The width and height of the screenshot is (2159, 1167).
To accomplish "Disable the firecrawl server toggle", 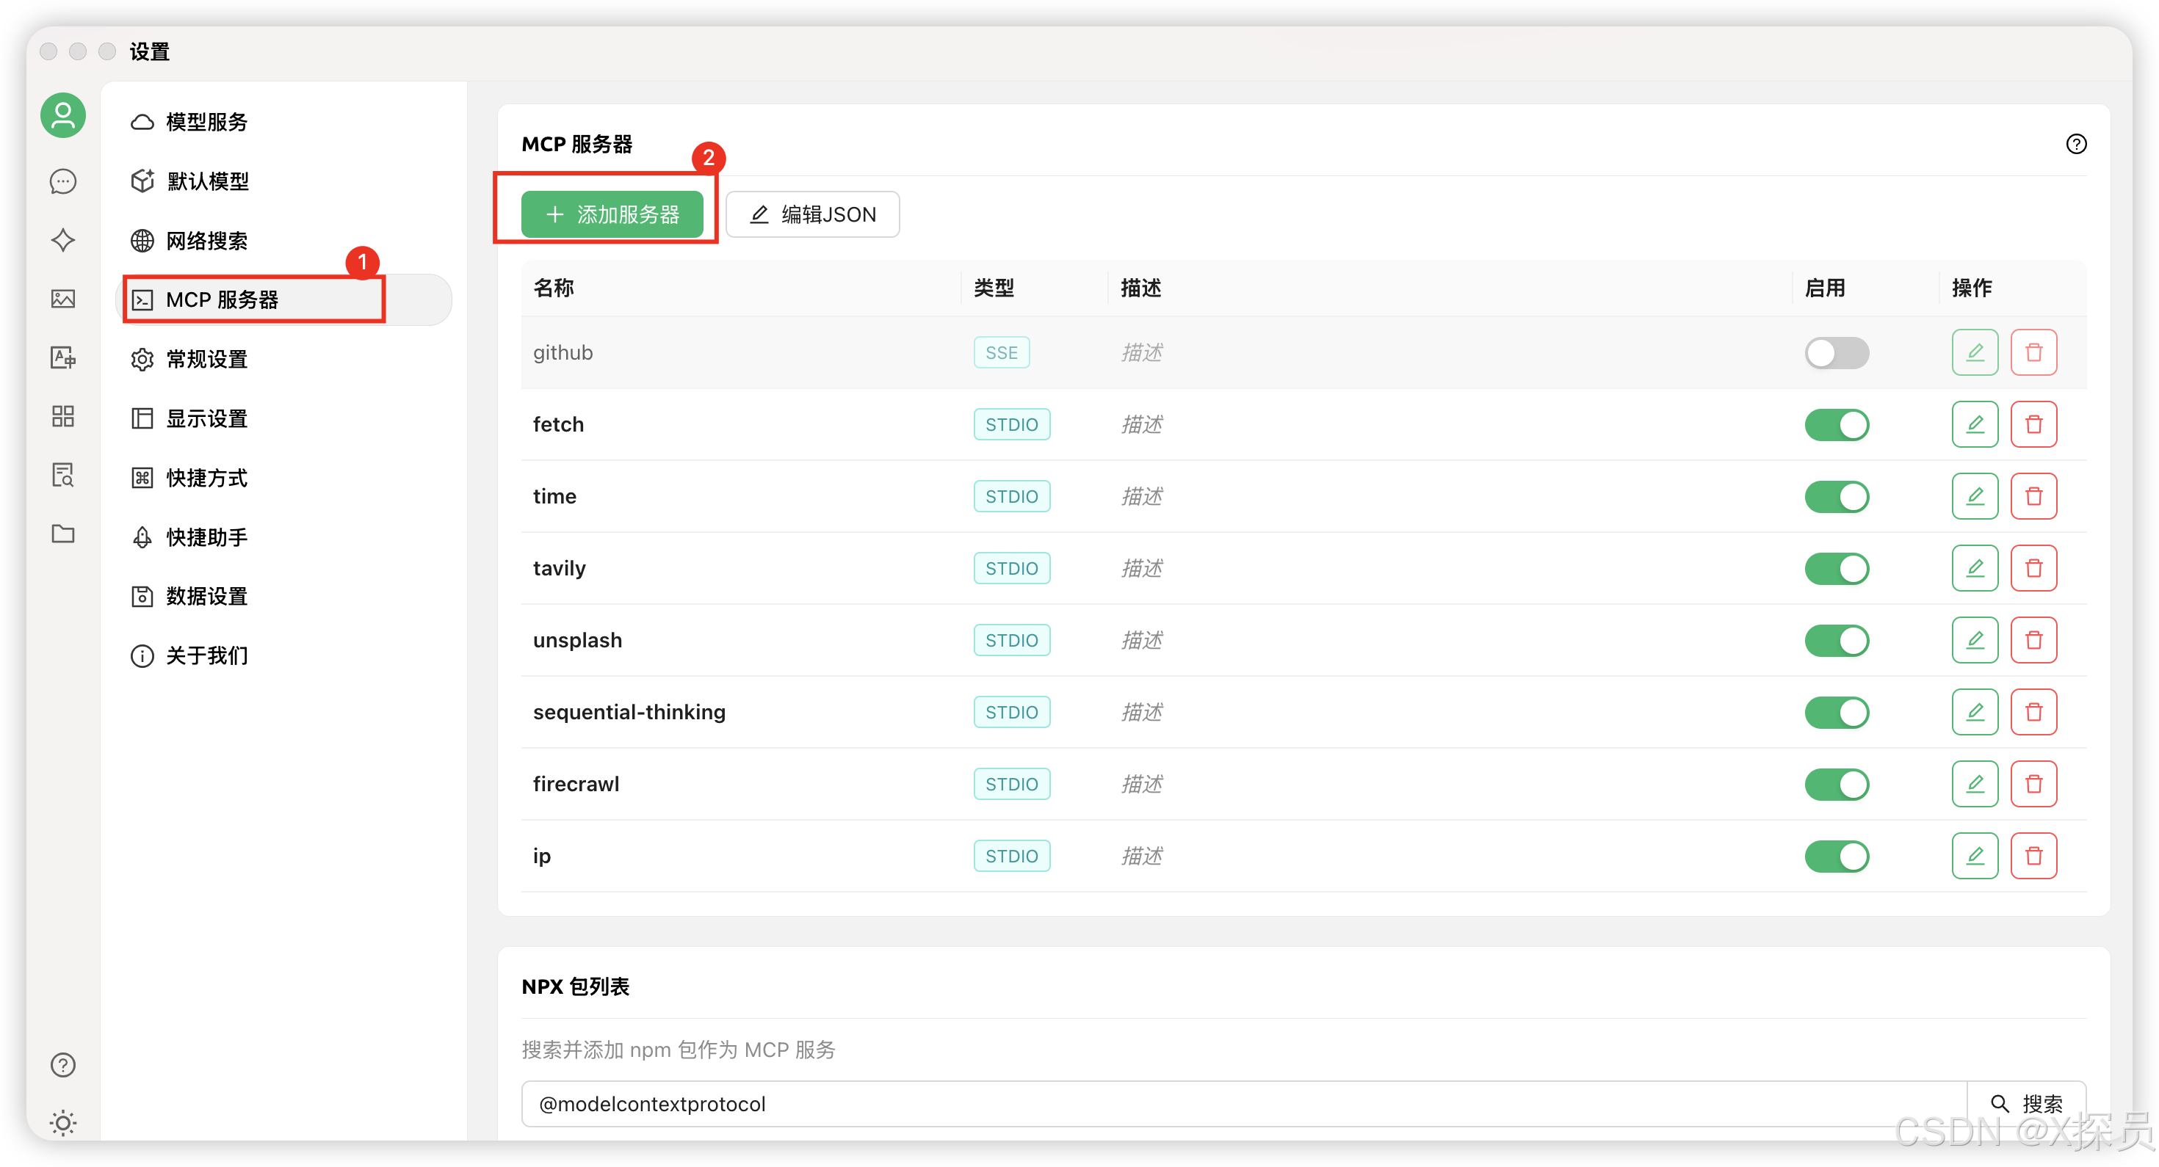I will click(x=1837, y=784).
